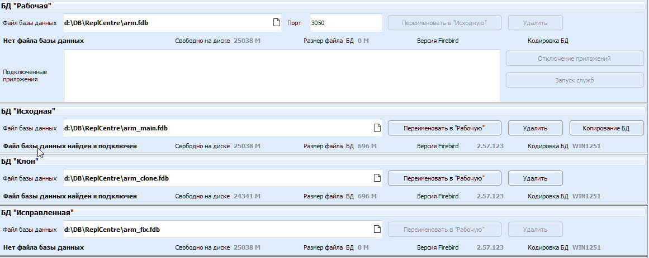Image resolution: width=649 pixels, height=258 pixels.
Task: Click Переименовать в "Рабочую" for БД "Исходная"
Action: coord(444,128)
